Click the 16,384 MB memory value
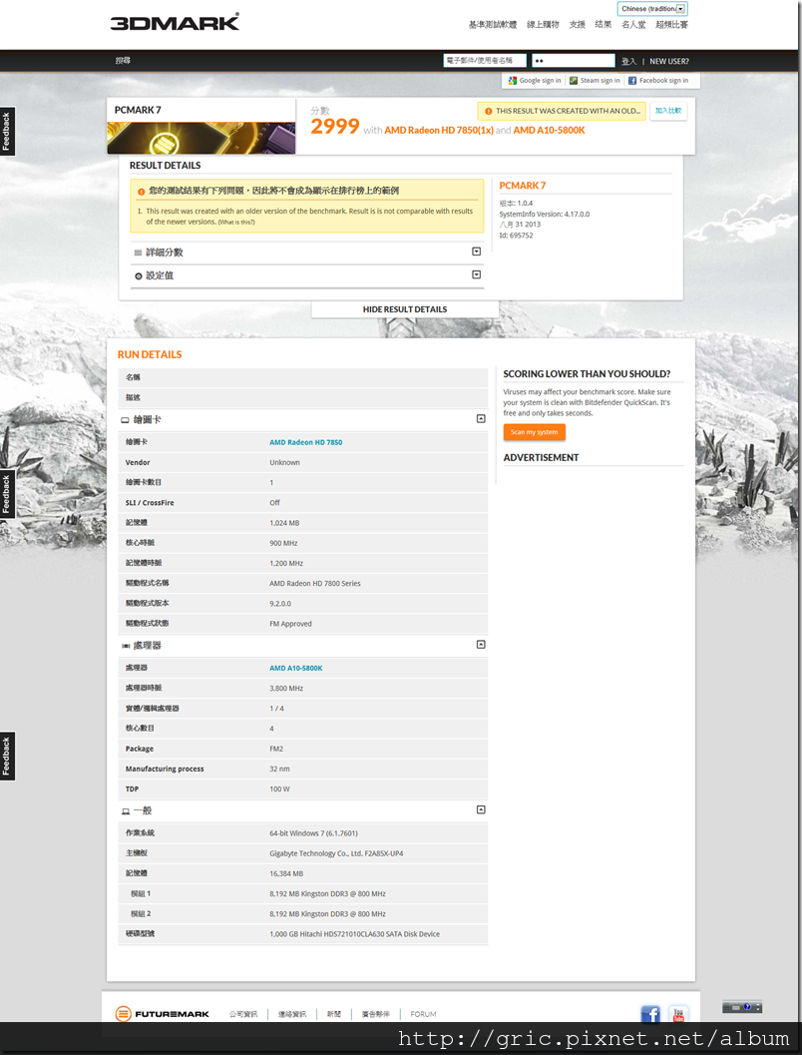Image resolution: width=802 pixels, height=1055 pixels. click(286, 874)
